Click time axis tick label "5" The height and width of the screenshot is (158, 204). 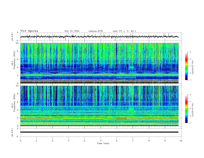point(101,141)
